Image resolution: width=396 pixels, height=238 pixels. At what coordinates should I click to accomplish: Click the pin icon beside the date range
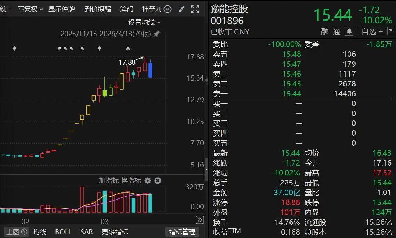pos(156,33)
